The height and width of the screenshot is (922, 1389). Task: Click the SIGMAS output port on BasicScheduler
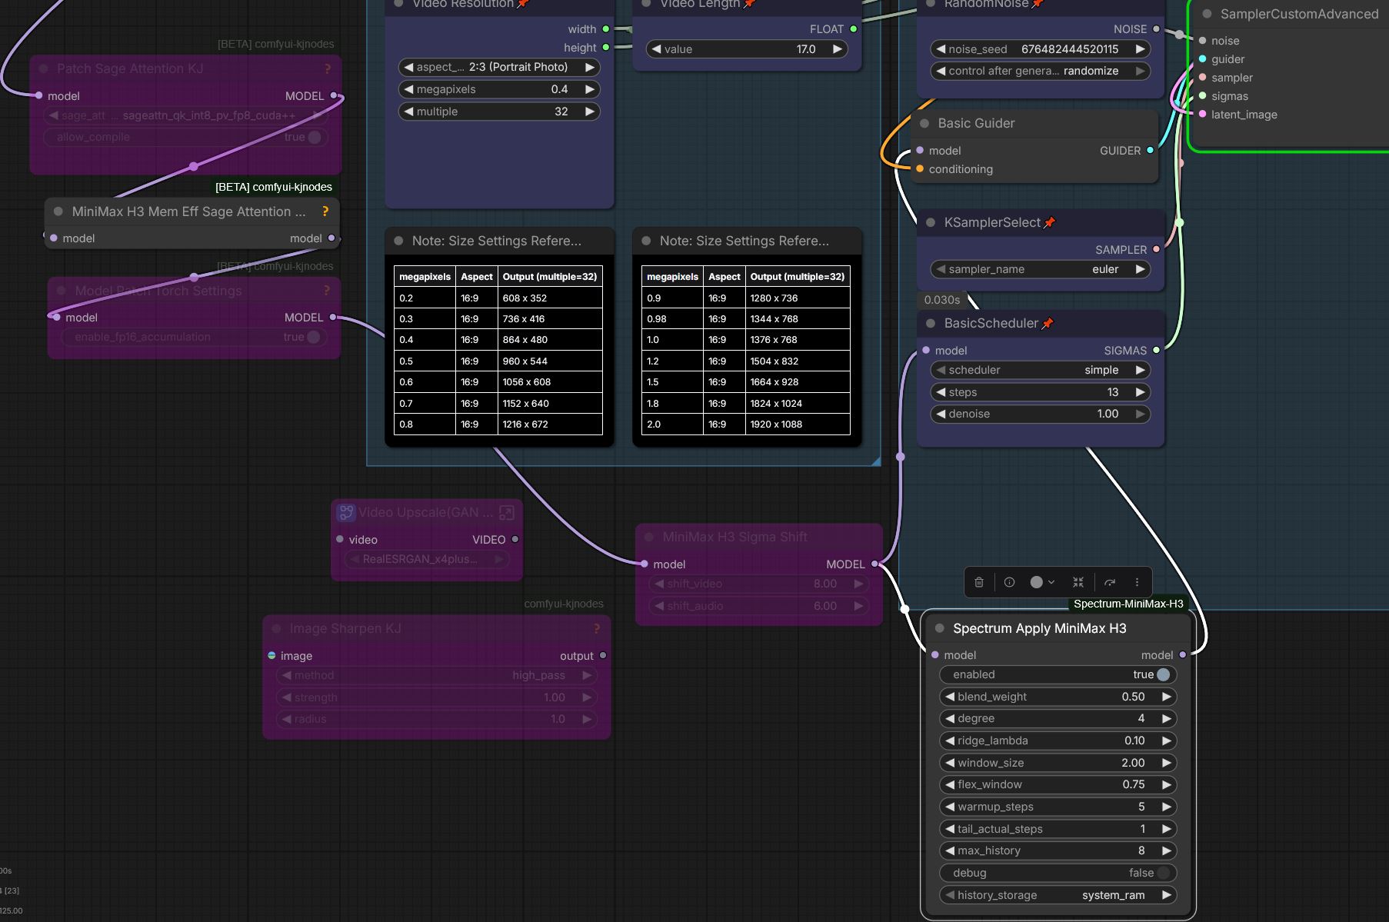click(x=1156, y=351)
